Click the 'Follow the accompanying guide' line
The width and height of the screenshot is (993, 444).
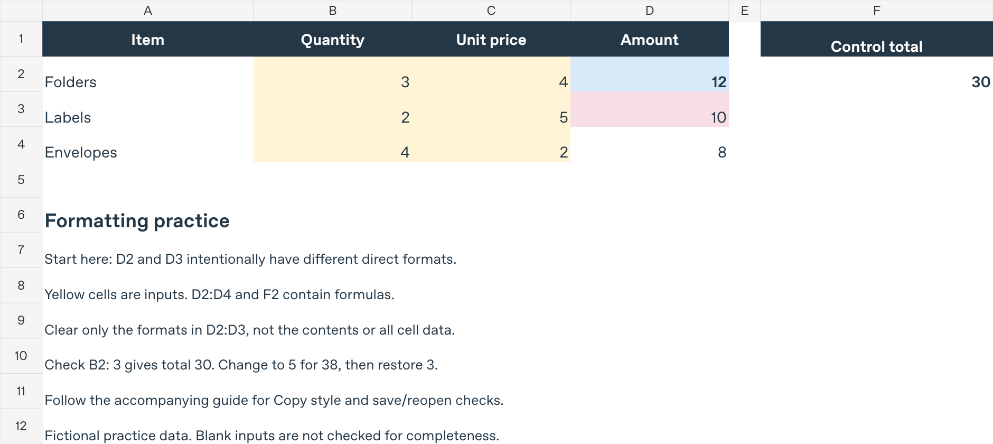tap(274, 400)
